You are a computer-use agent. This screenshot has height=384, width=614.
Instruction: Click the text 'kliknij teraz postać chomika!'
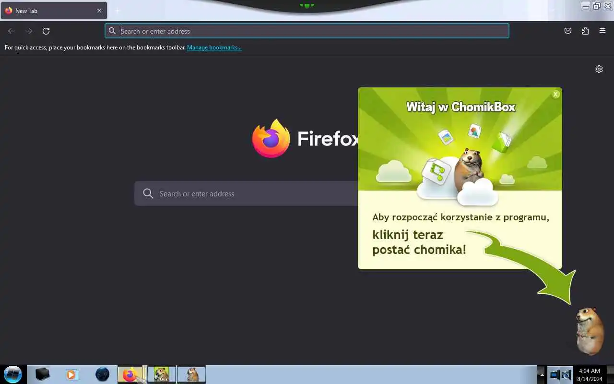(x=419, y=242)
